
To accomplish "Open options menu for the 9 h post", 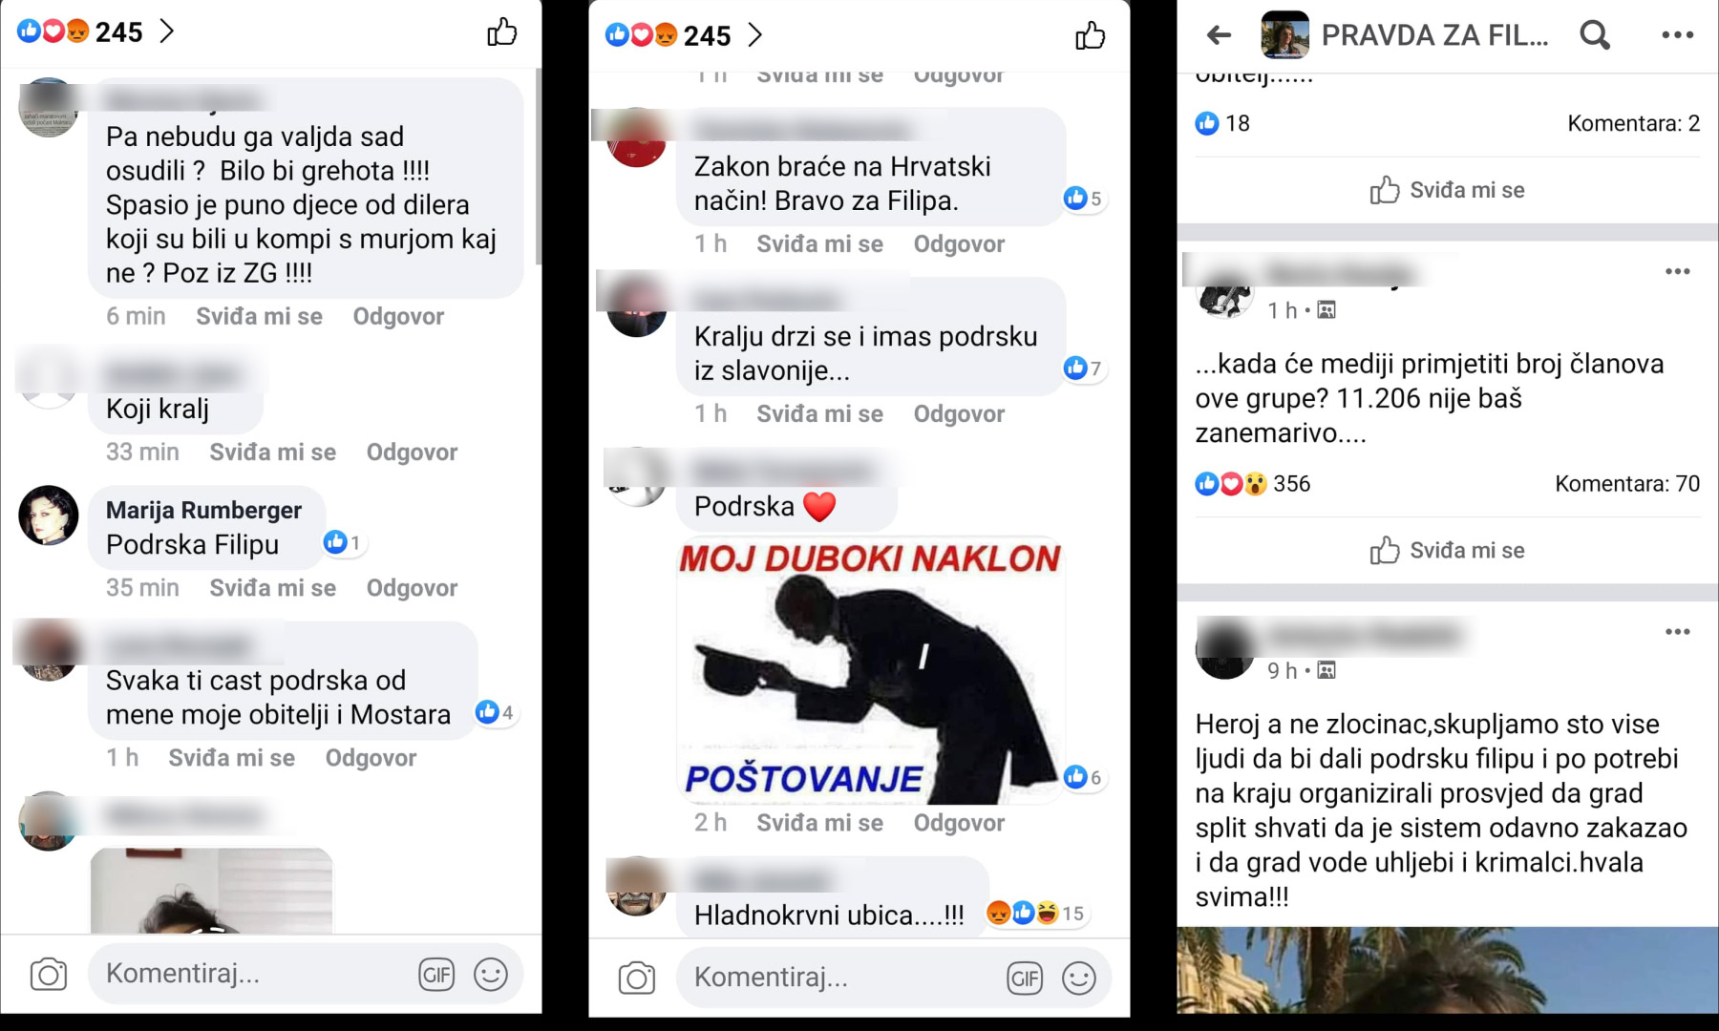I will pyautogui.click(x=1678, y=632).
